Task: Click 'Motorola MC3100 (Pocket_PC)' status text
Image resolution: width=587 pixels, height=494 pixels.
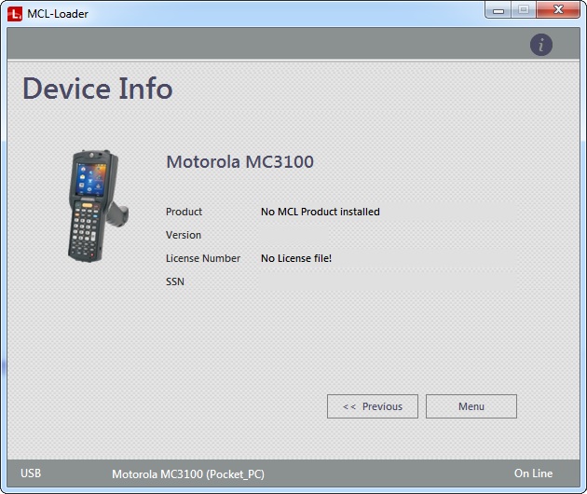Action: (188, 474)
